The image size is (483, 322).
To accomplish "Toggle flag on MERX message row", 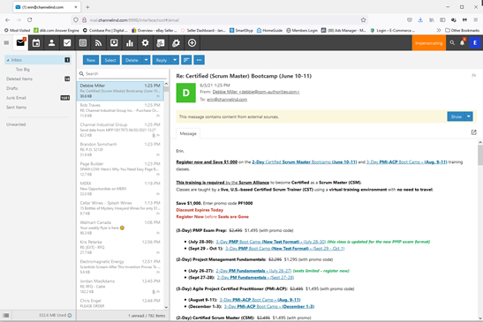I will [158, 194].
